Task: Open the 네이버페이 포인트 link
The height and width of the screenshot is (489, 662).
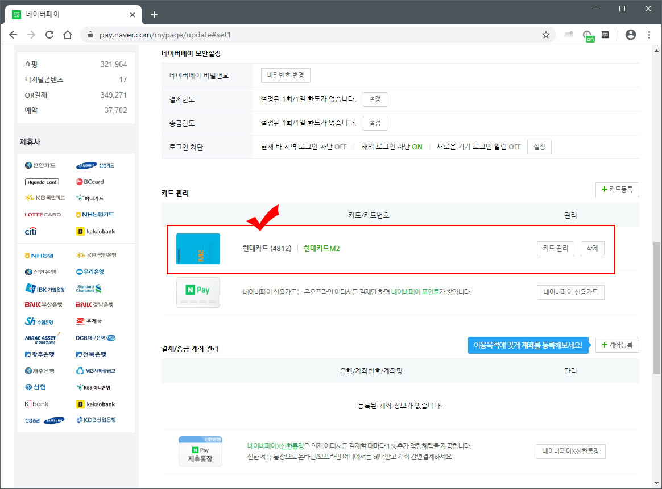Action: click(x=415, y=292)
